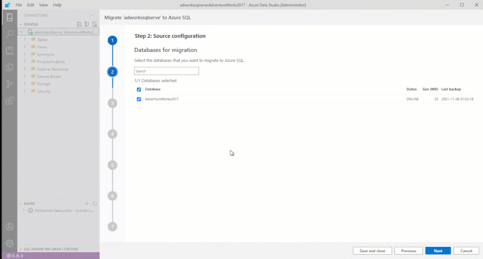Open the File menu
The height and width of the screenshot is (259, 483).
[x=19, y=5]
